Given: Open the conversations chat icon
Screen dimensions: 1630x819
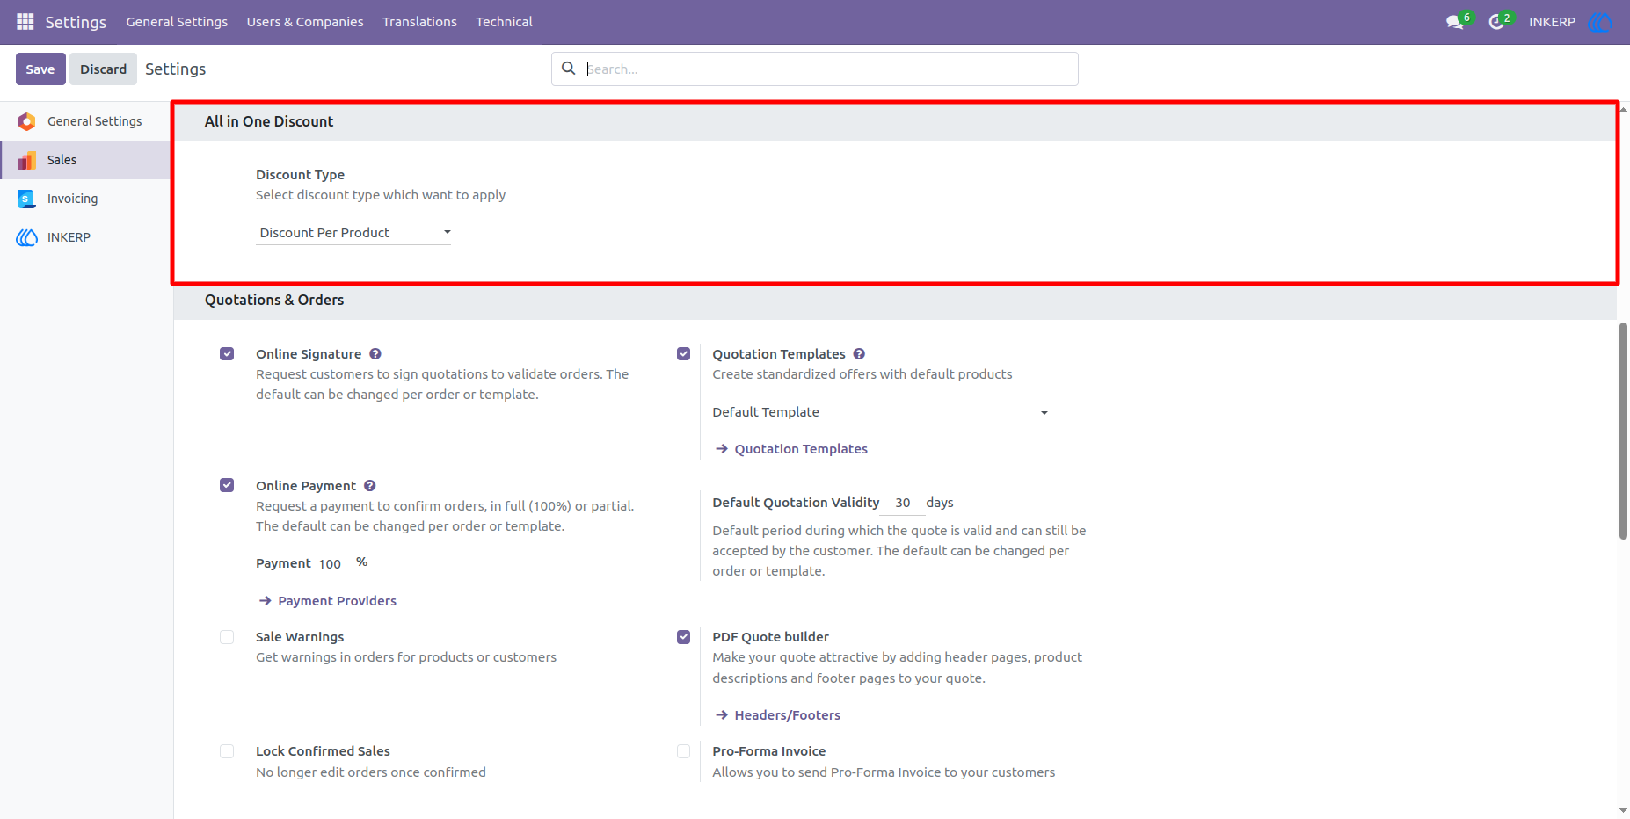Looking at the screenshot, I should (x=1455, y=22).
